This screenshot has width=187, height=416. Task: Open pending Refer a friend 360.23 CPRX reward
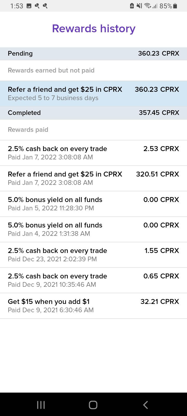[94, 94]
